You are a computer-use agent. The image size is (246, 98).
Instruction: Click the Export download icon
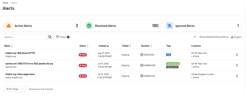tap(232, 37)
